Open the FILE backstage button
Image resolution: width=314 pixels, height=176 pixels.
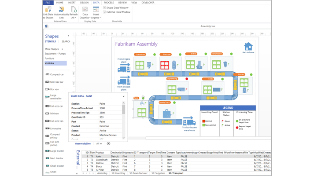tap(48, 3)
